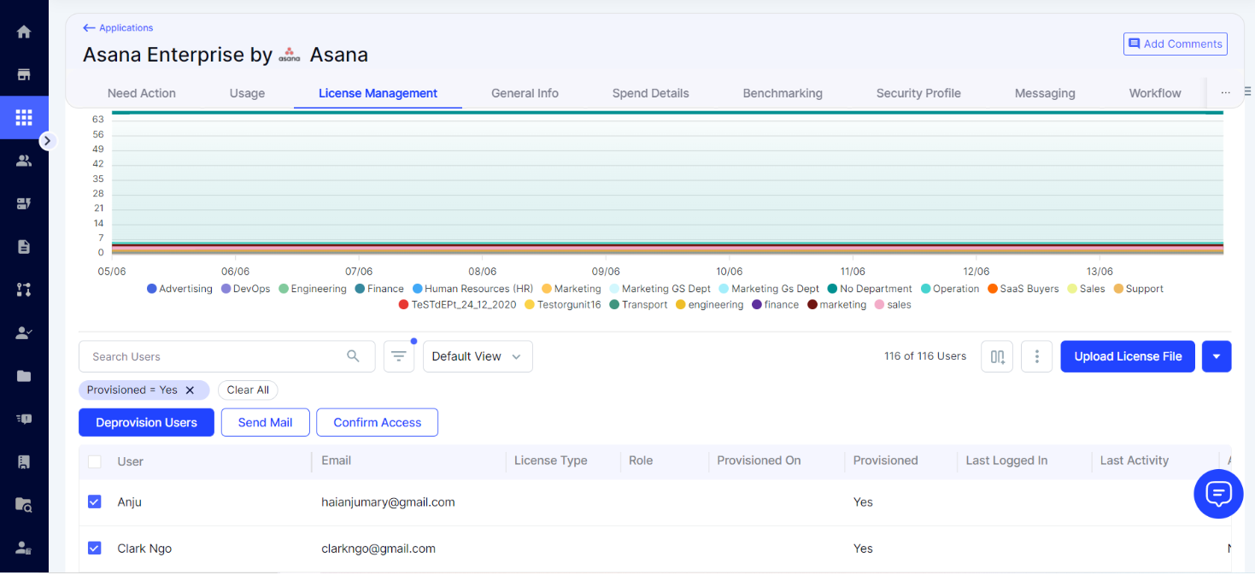Click the add-column icon next to user count
Screen dimensions: 1255x575
pos(996,356)
